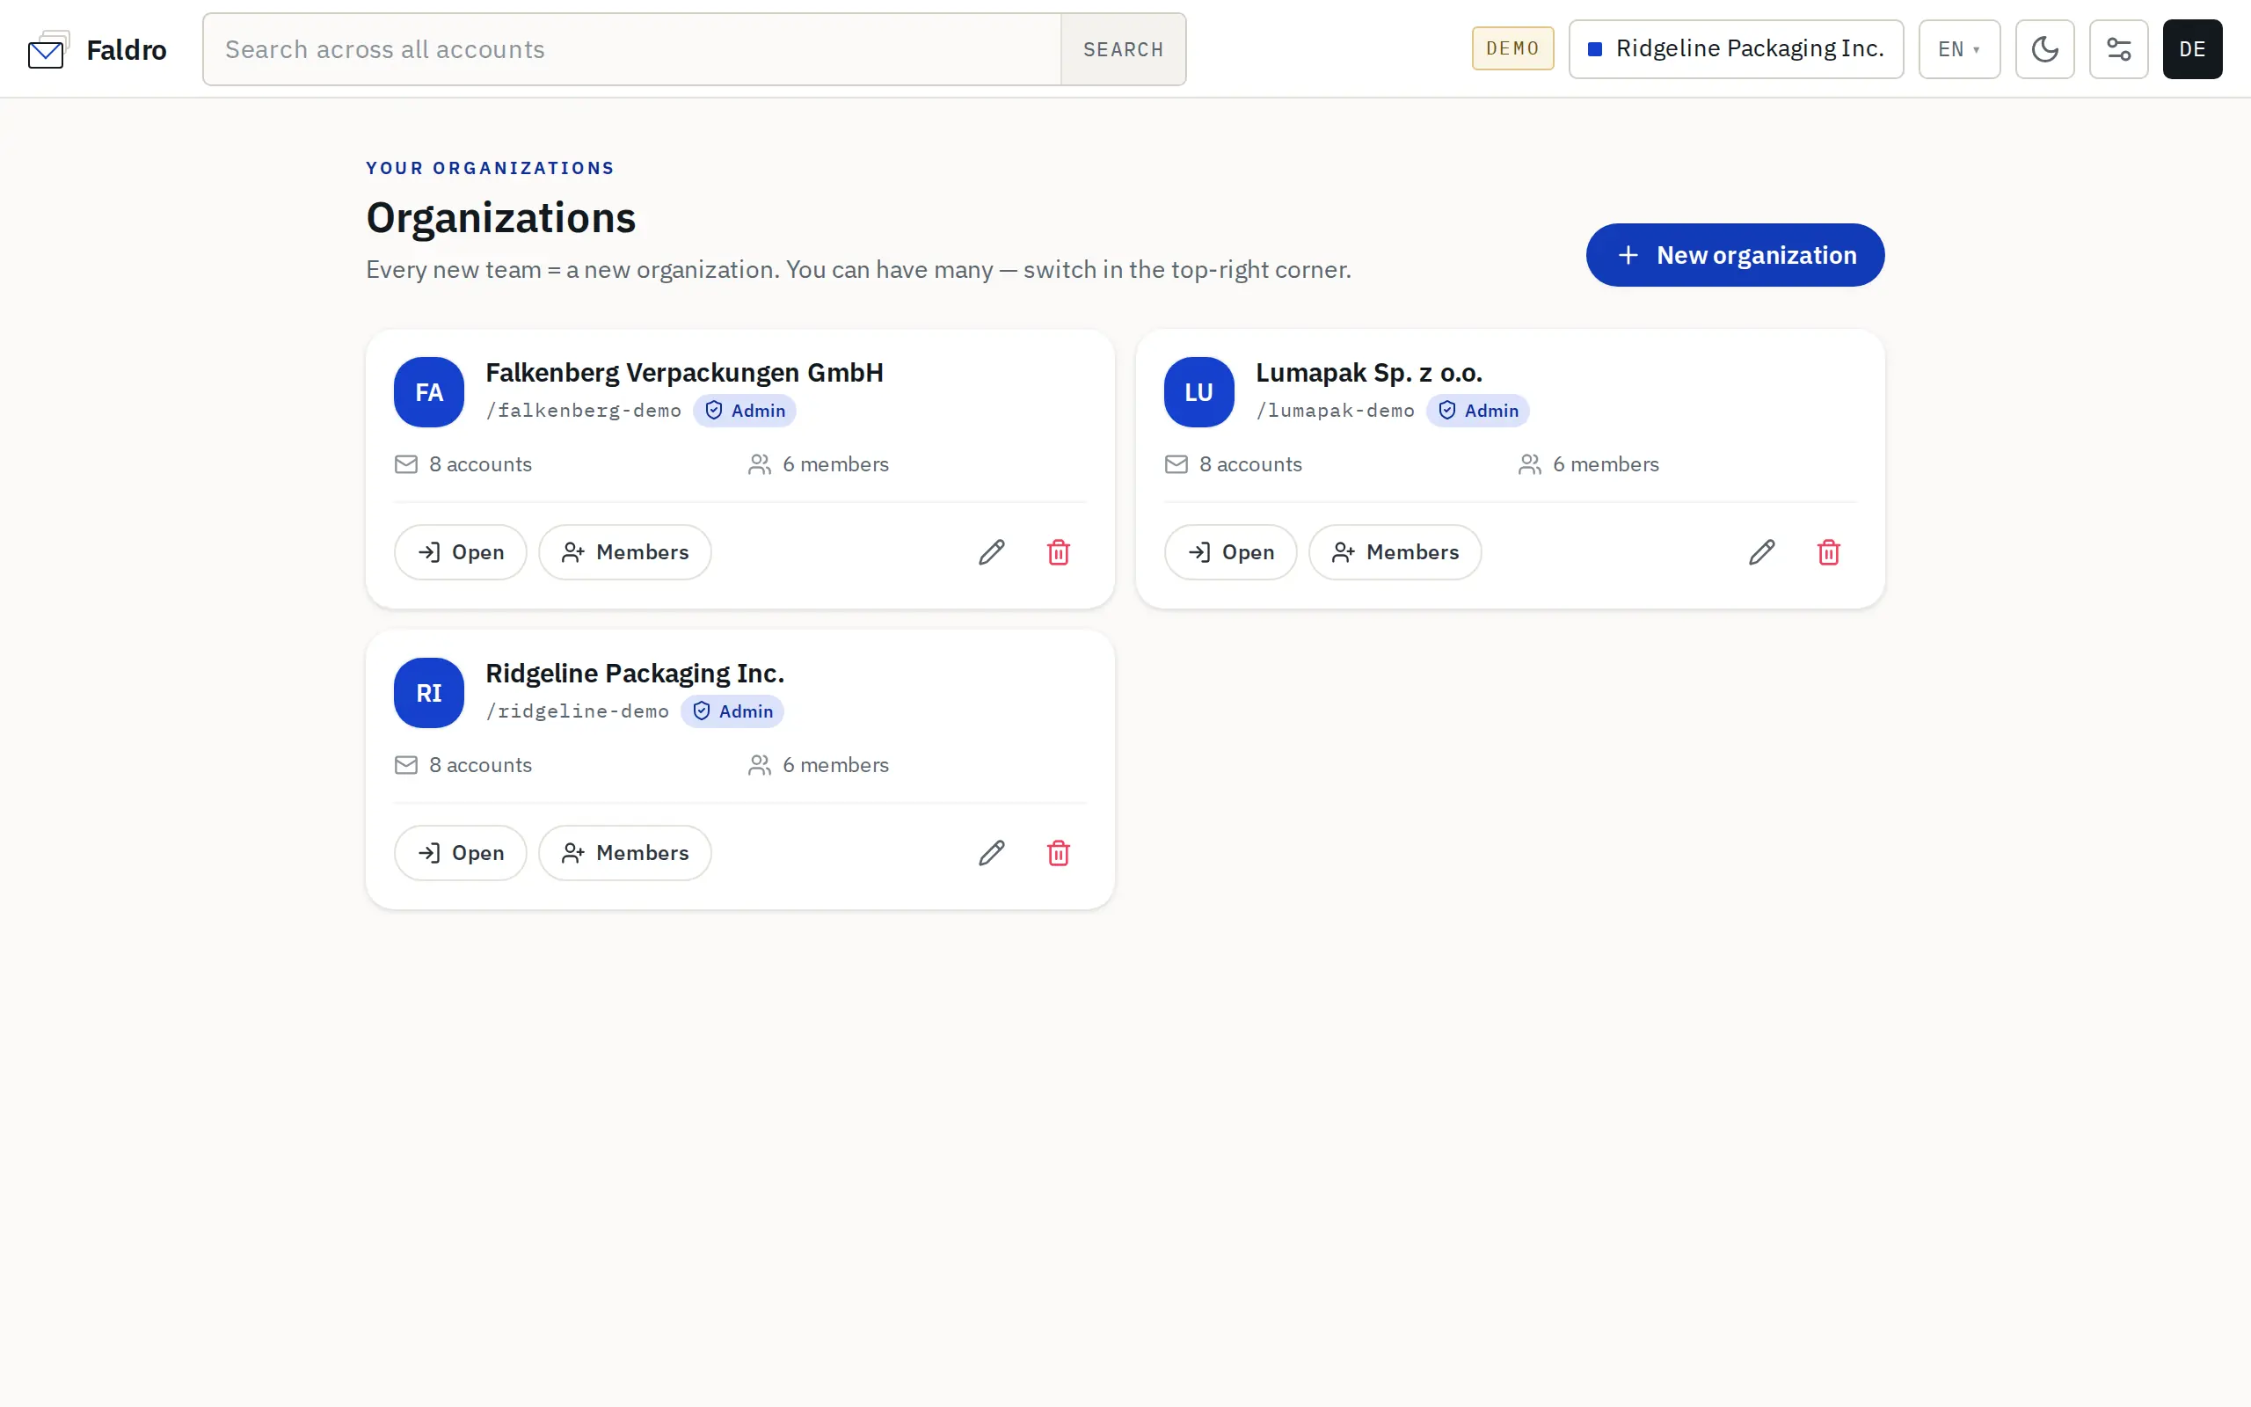Open the Ridgeline Packaging Inc. organization card

461,852
